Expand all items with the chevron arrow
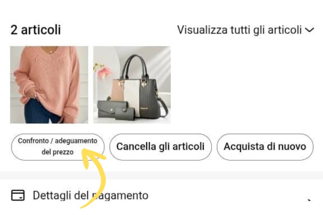The image size is (323, 215). (309, 30)
